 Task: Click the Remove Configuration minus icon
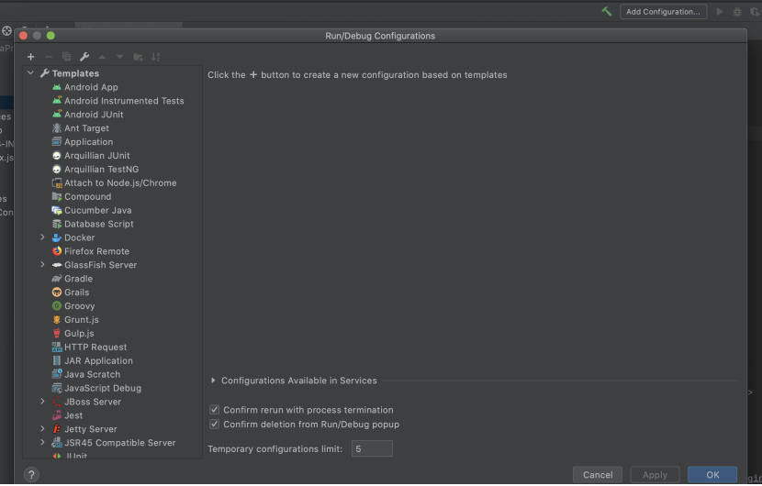(x=49, y=57)
